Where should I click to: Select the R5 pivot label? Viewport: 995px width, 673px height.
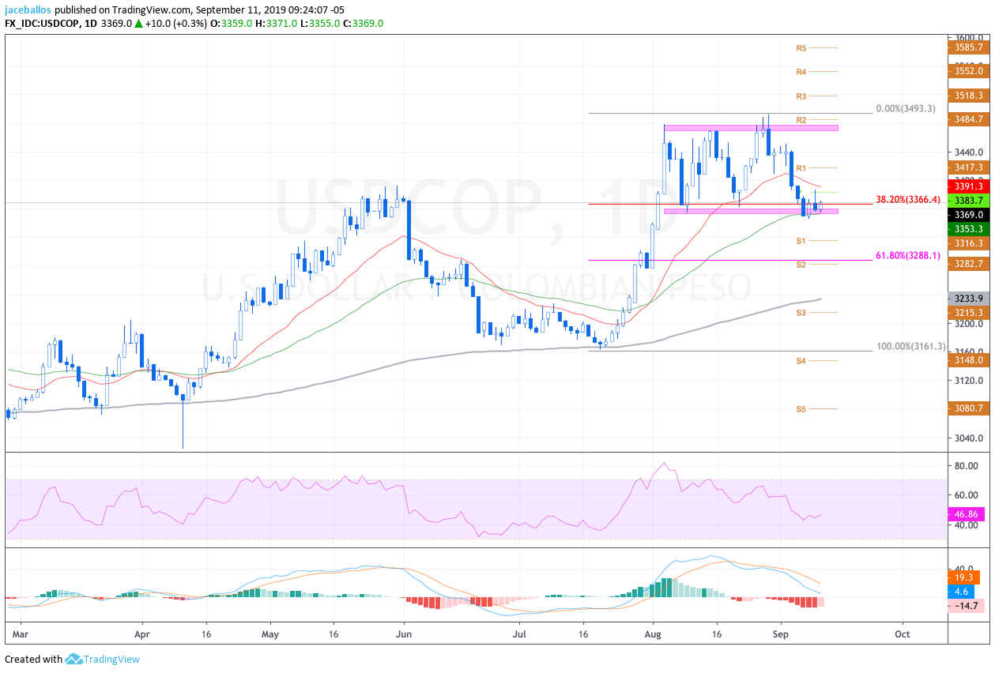point(801,48)
